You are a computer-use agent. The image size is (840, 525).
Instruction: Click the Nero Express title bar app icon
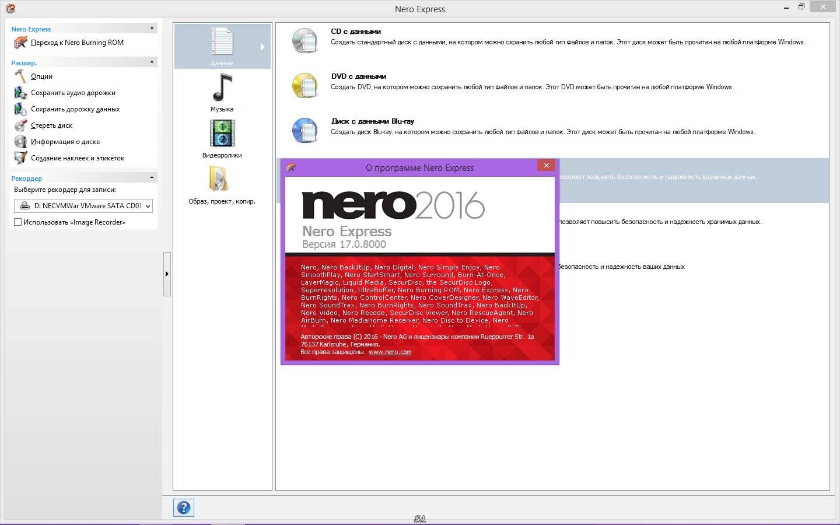[x=10, y=8]
